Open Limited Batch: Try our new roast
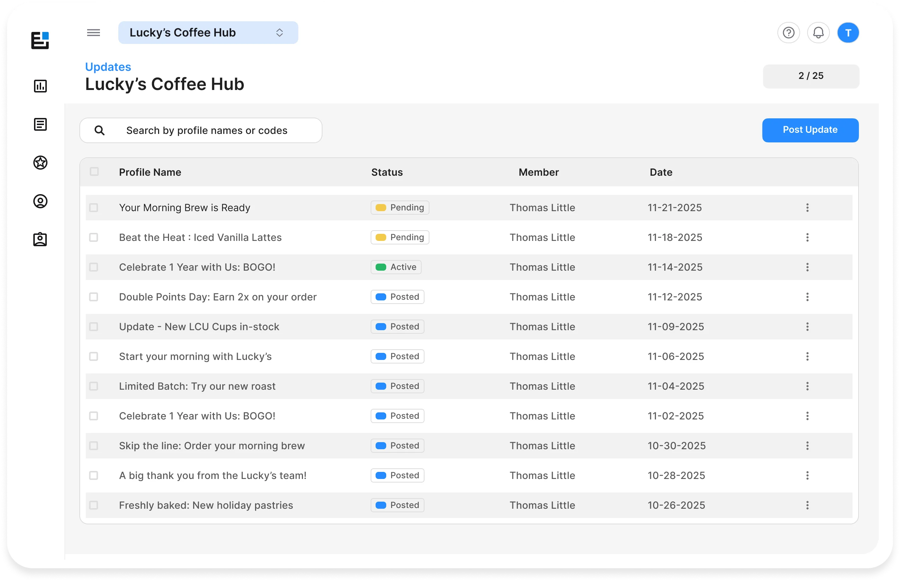Image resolution: width=900 pixels, height=581 pixels. 197,386
